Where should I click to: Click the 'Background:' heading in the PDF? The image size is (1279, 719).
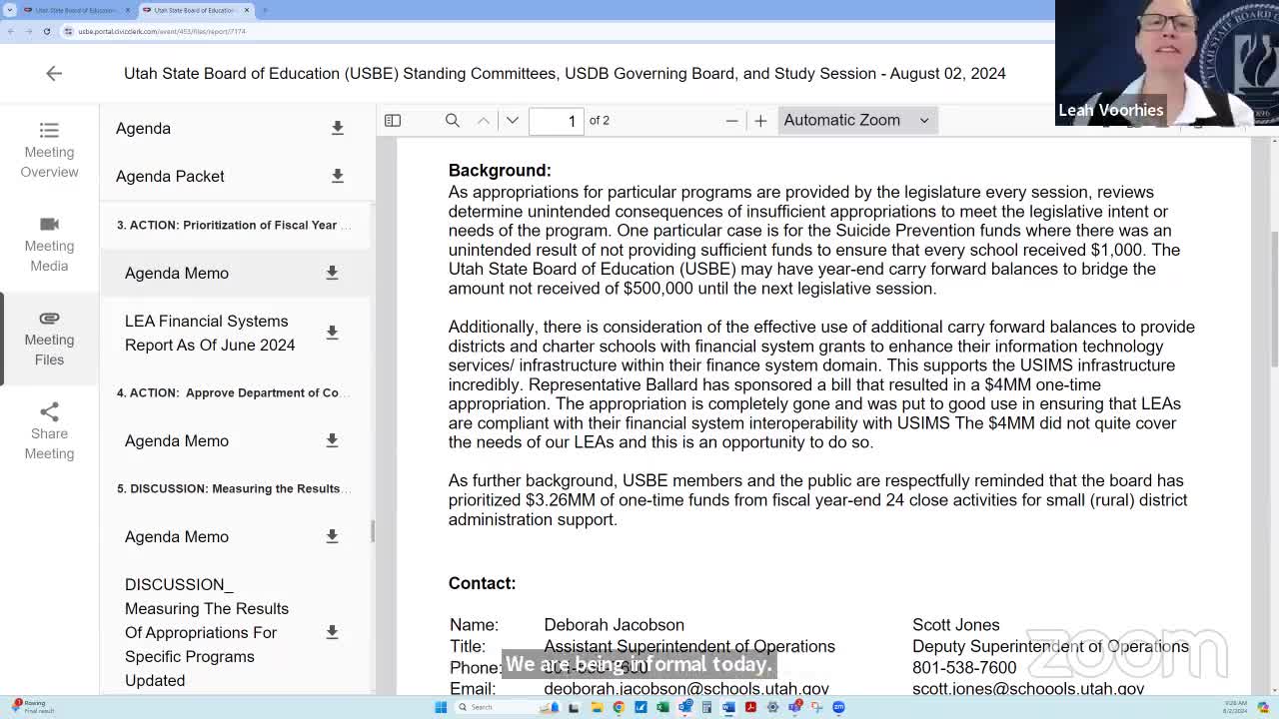coord(500,170)
